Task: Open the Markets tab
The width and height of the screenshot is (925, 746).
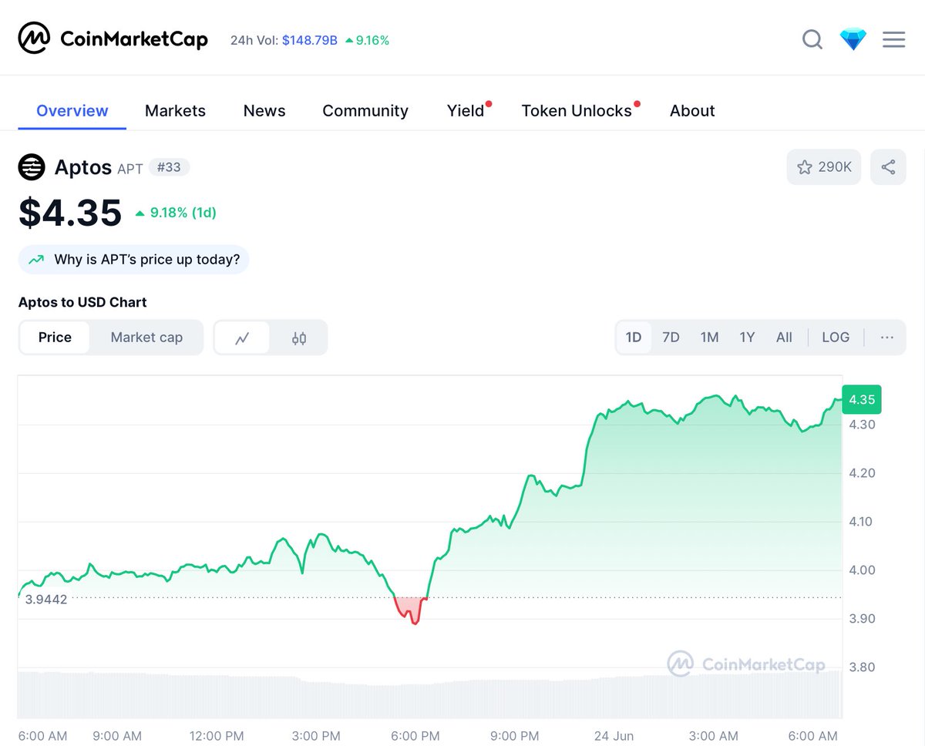Action: tap(175, 111)
